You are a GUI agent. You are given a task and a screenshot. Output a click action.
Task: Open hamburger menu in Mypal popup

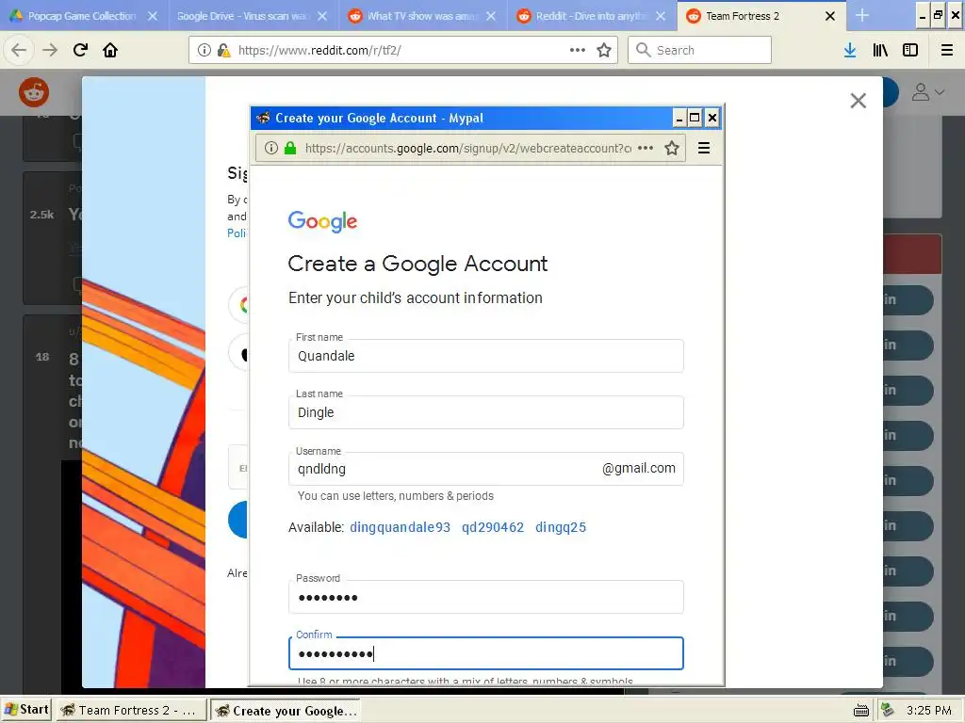click(x=704, y=148)
